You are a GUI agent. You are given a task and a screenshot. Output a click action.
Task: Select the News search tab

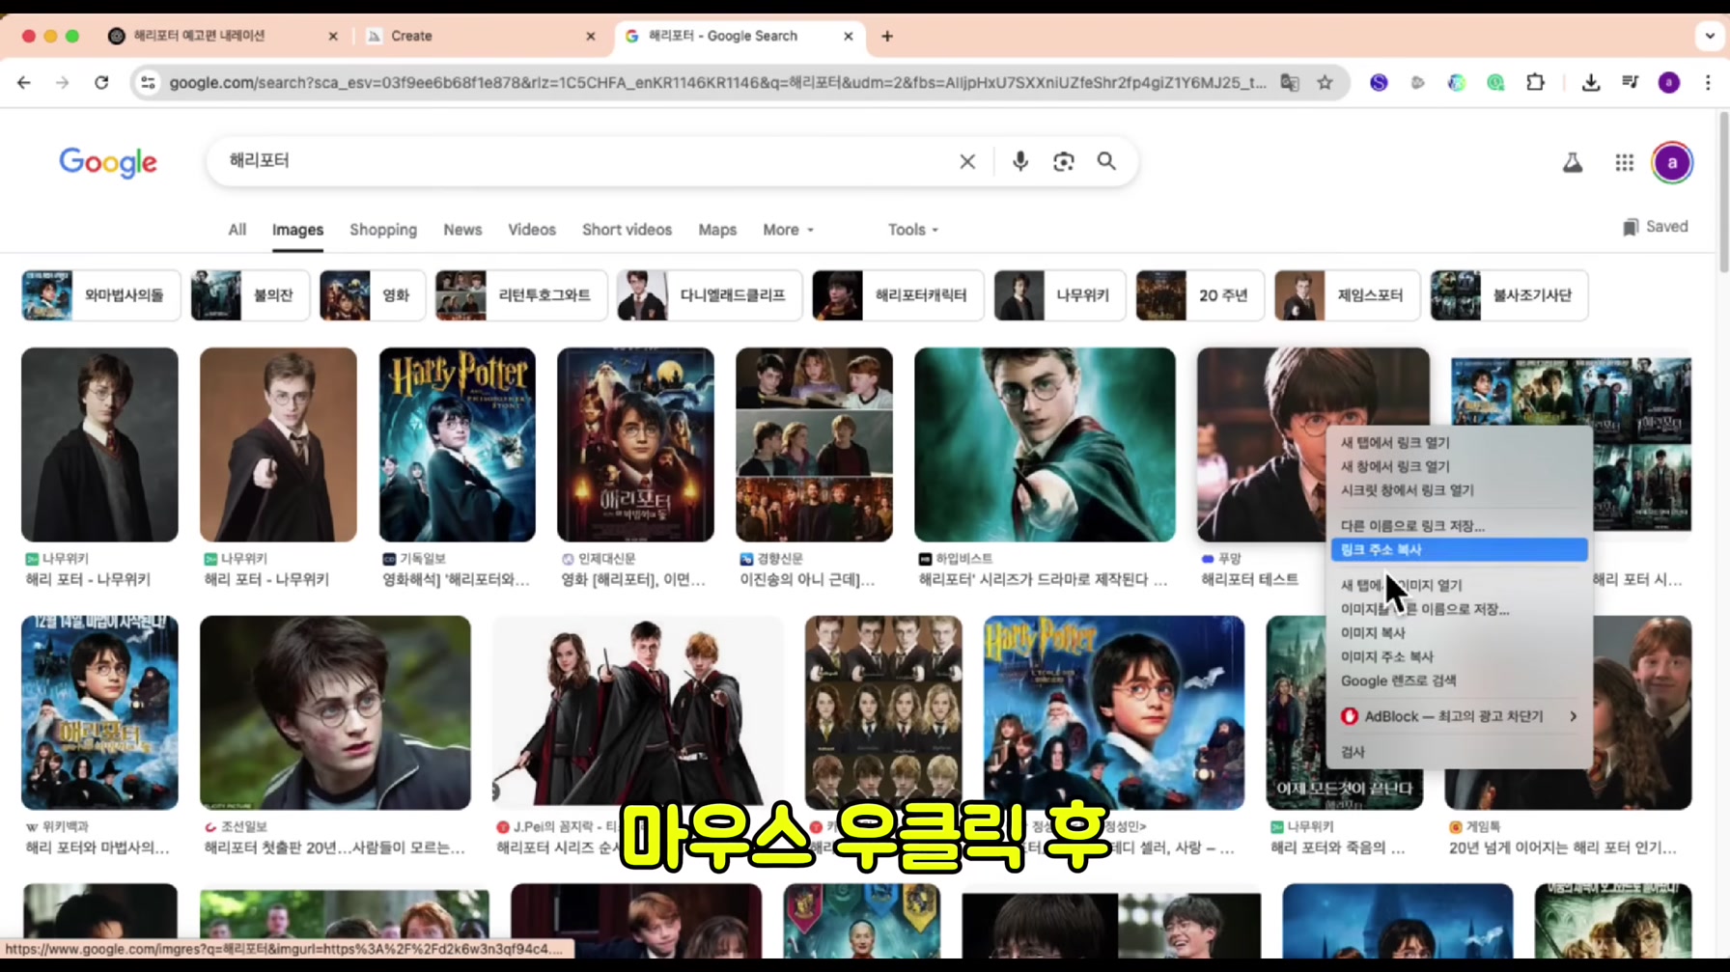462,230
